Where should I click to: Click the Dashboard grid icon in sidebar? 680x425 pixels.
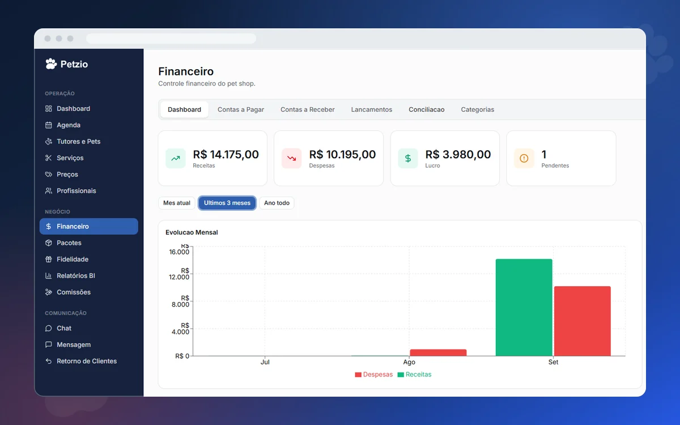click(x=49, y=109)
